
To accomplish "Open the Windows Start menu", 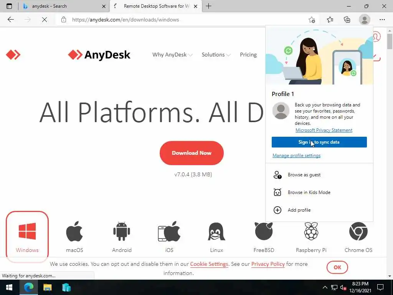I will 9,287.
